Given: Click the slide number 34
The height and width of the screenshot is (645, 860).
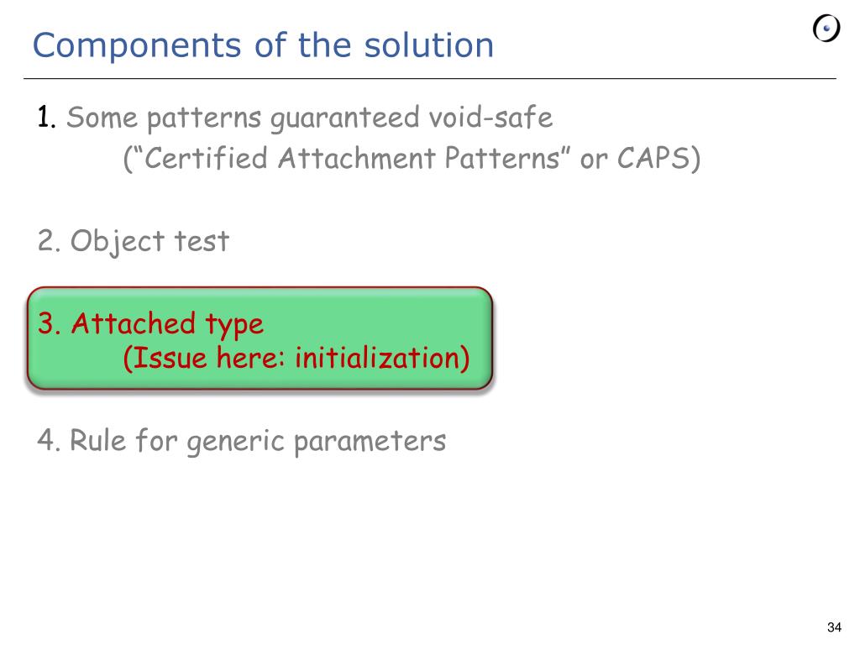Looking at the screenshot, I should point(834,627).
